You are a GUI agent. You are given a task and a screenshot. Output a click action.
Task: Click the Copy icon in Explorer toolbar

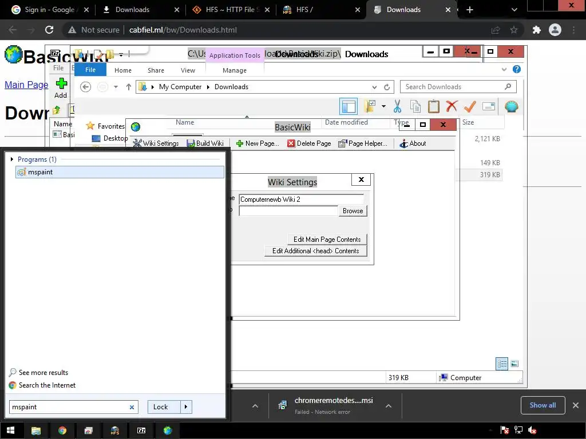(x=415, y=107)
